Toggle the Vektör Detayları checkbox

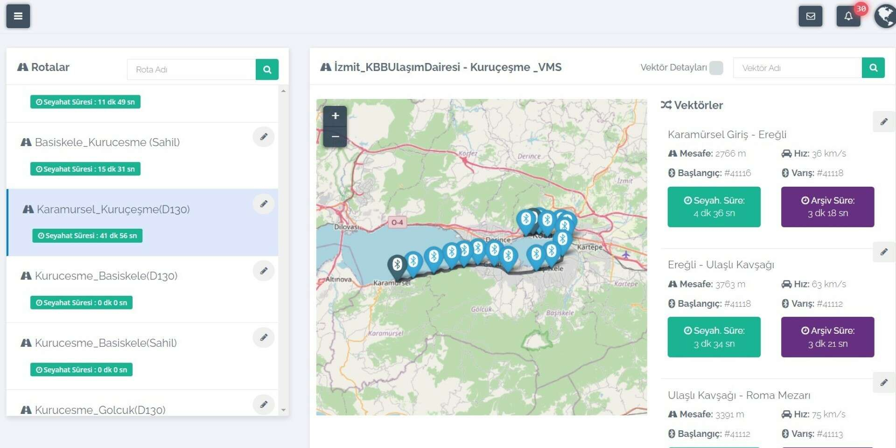[716, 68]
